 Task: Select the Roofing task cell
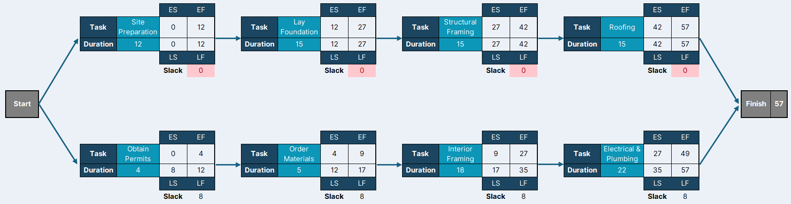click(x=622, y=27)
